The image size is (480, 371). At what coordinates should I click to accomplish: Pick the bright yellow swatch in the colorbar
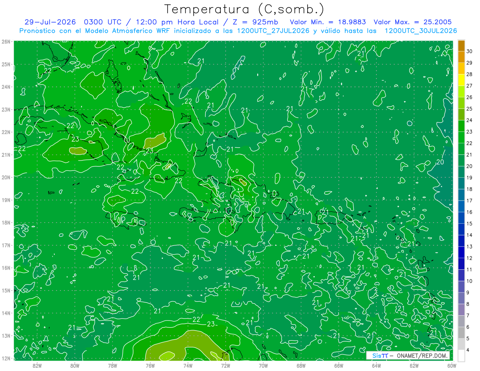point(461,80)
